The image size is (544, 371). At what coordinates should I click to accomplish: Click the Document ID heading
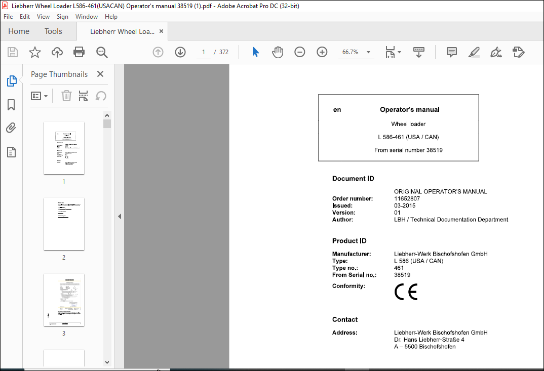[353, 179]
